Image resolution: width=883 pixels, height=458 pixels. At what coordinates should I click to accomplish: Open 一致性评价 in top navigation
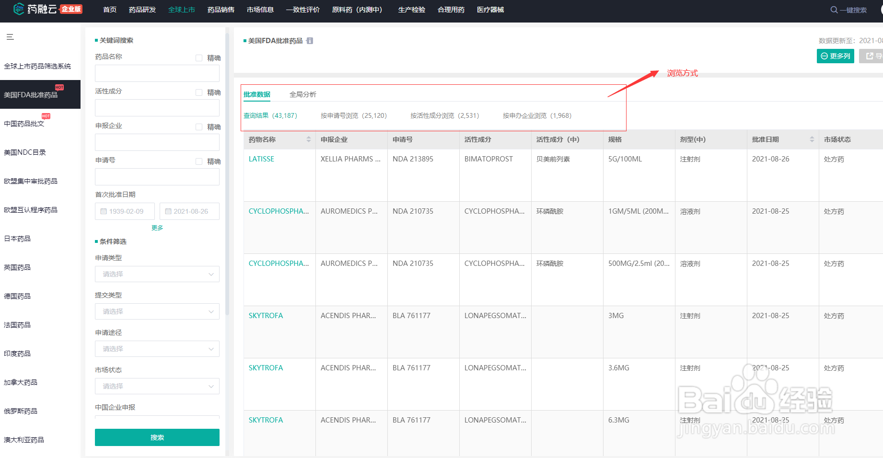point(302,10)
